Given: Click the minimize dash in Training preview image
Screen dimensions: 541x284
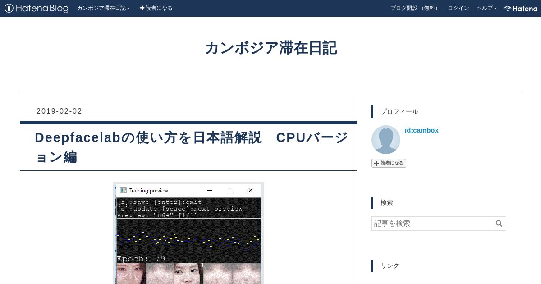Looking at the screenshot, I should coord(210,190).
